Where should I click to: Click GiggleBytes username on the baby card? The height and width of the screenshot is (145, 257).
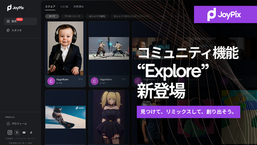pyautogui.click(x=62, y=80)
